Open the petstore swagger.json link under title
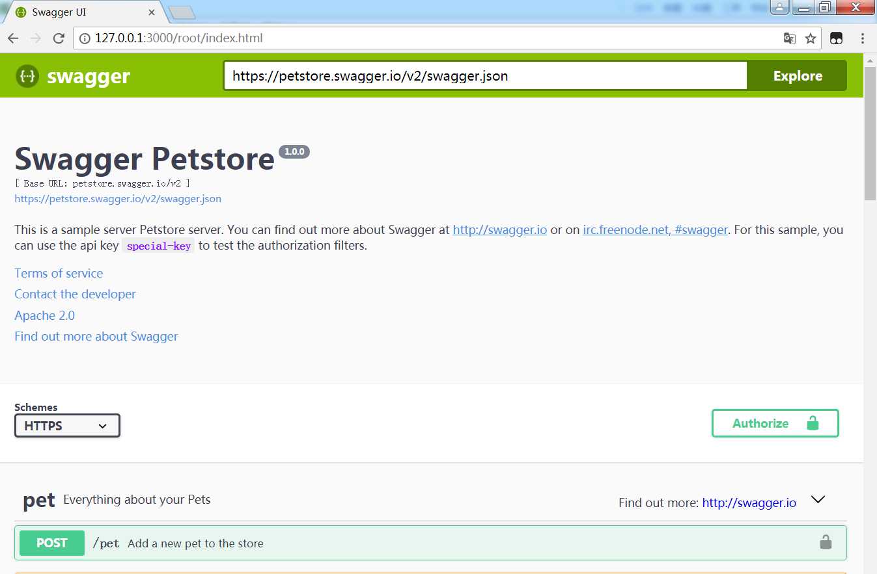 [118, 199]
